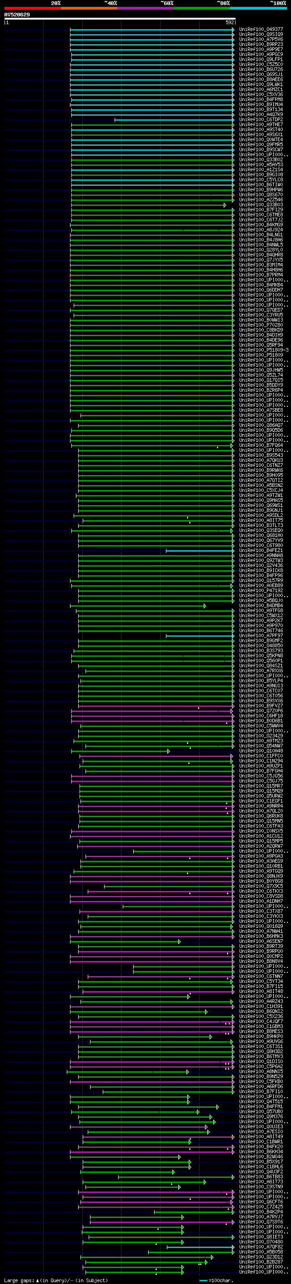
Task: Click the cyan ~100% identity color segment
Action: (x=259, y=8)
